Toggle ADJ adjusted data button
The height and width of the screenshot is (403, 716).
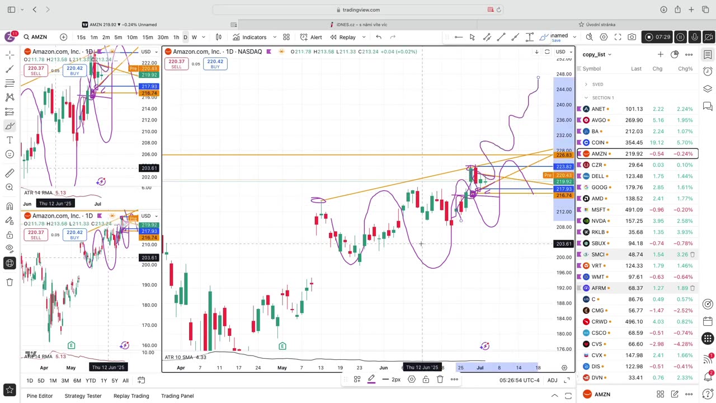click(552, 381)
